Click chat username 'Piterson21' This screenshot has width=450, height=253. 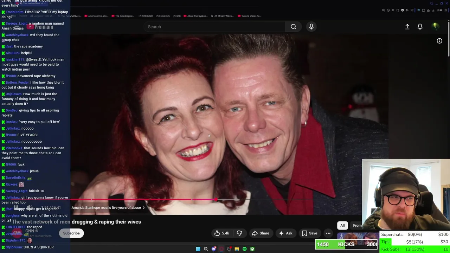(14, 148)
